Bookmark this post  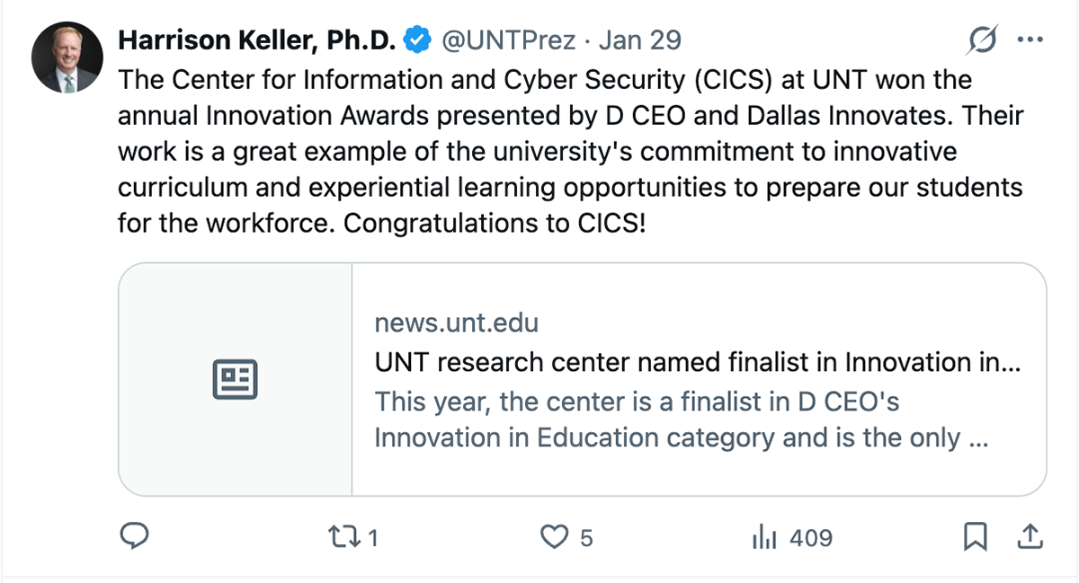[975, 537]
